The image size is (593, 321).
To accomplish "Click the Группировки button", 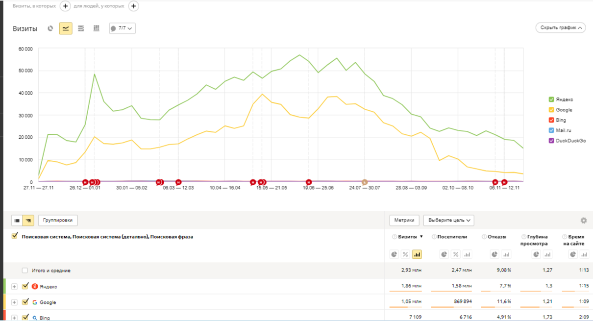I will (58, 221).
